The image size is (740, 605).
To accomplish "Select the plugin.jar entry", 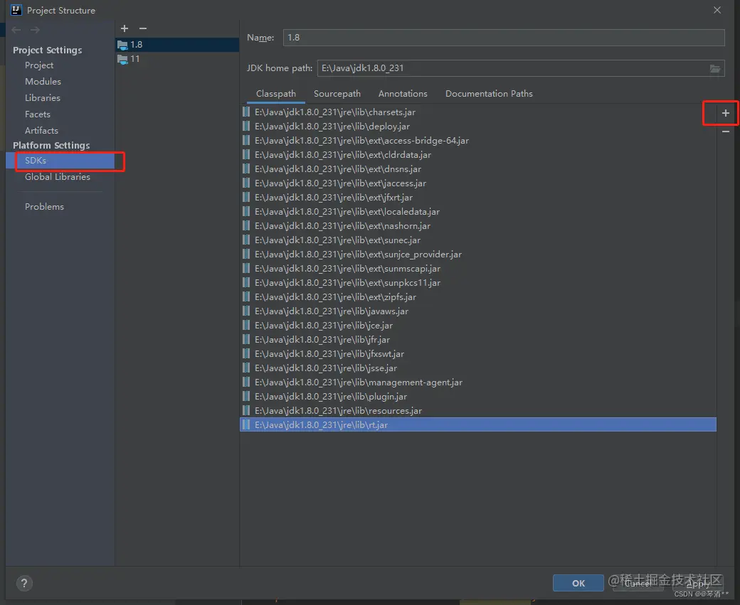I will pos(478,396).
